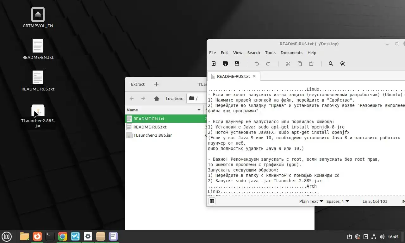Go back in the archive manager
This screenshot has width=405, height=243.
point(132,98)
